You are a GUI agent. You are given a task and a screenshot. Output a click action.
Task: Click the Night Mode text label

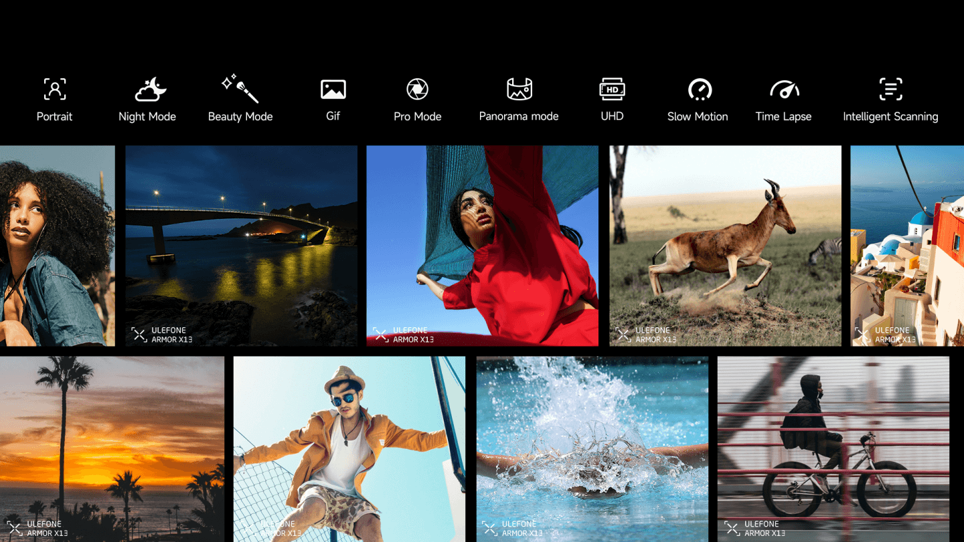pyautogui.click(x=147, y=116)
